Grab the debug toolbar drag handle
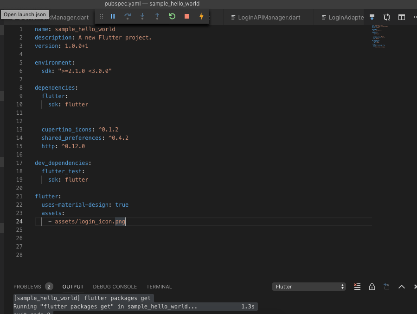417x314 pixels. tap(102, 17)
